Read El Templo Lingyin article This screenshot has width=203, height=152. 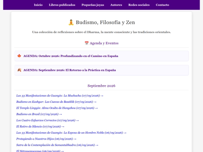pos(57,108)
